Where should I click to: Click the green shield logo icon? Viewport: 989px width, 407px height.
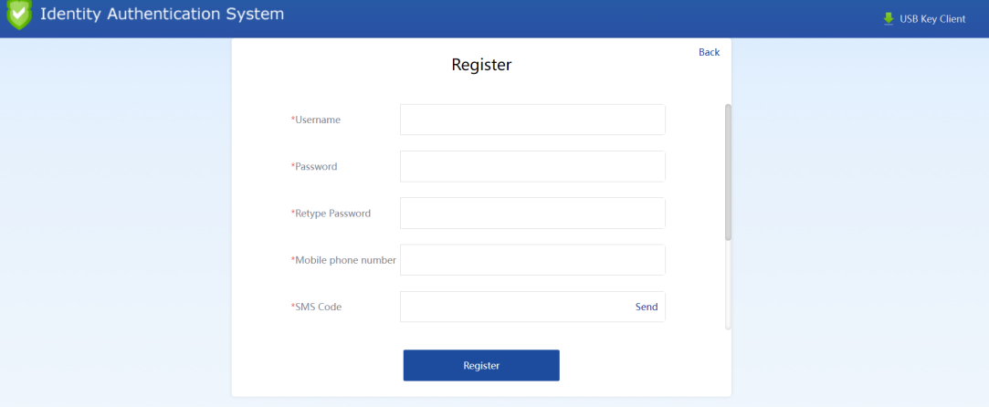pos(19,16)
